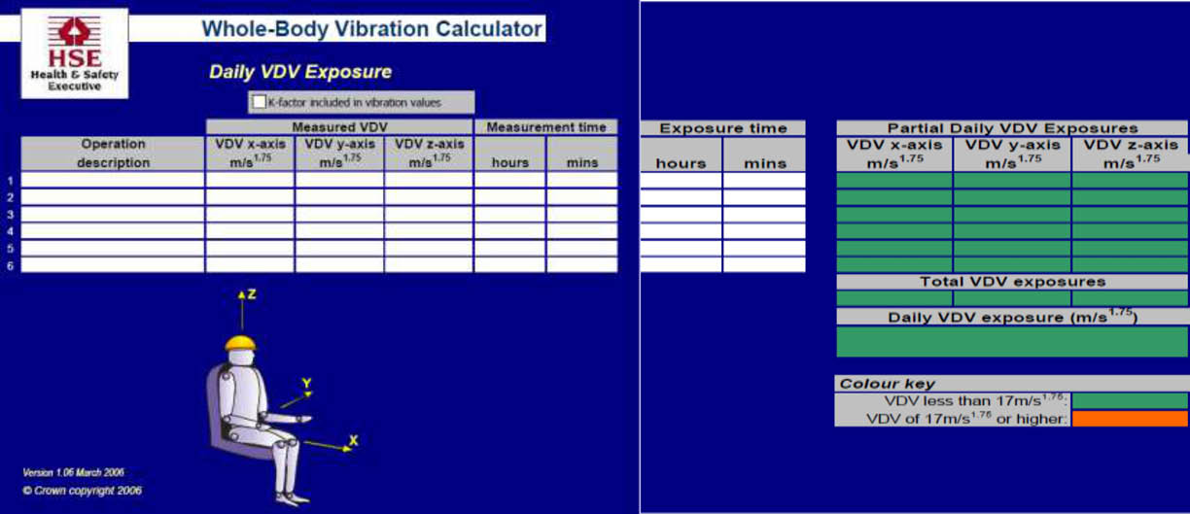The image size is (1190, 514).
Task: Click the HSE Health & Safety Executive logo
Action: [75, 53]
